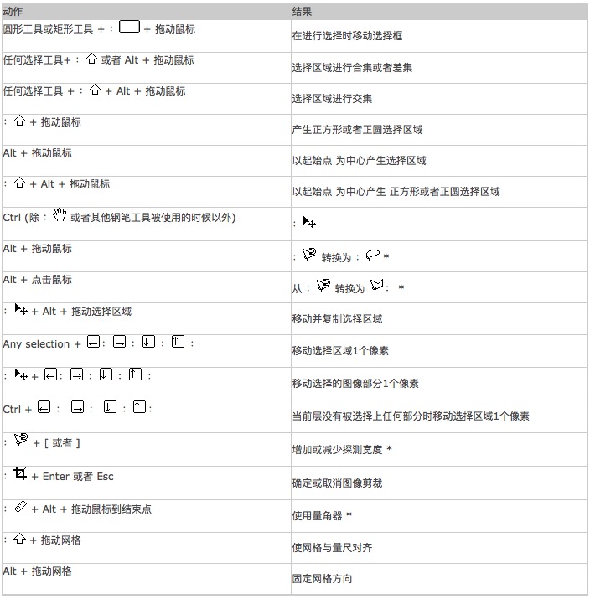Viewport: 590px width, 599px height.
Task: Click the polygonal lasso icon after 从 ... 转换为
Action: [x=377, y=287]
